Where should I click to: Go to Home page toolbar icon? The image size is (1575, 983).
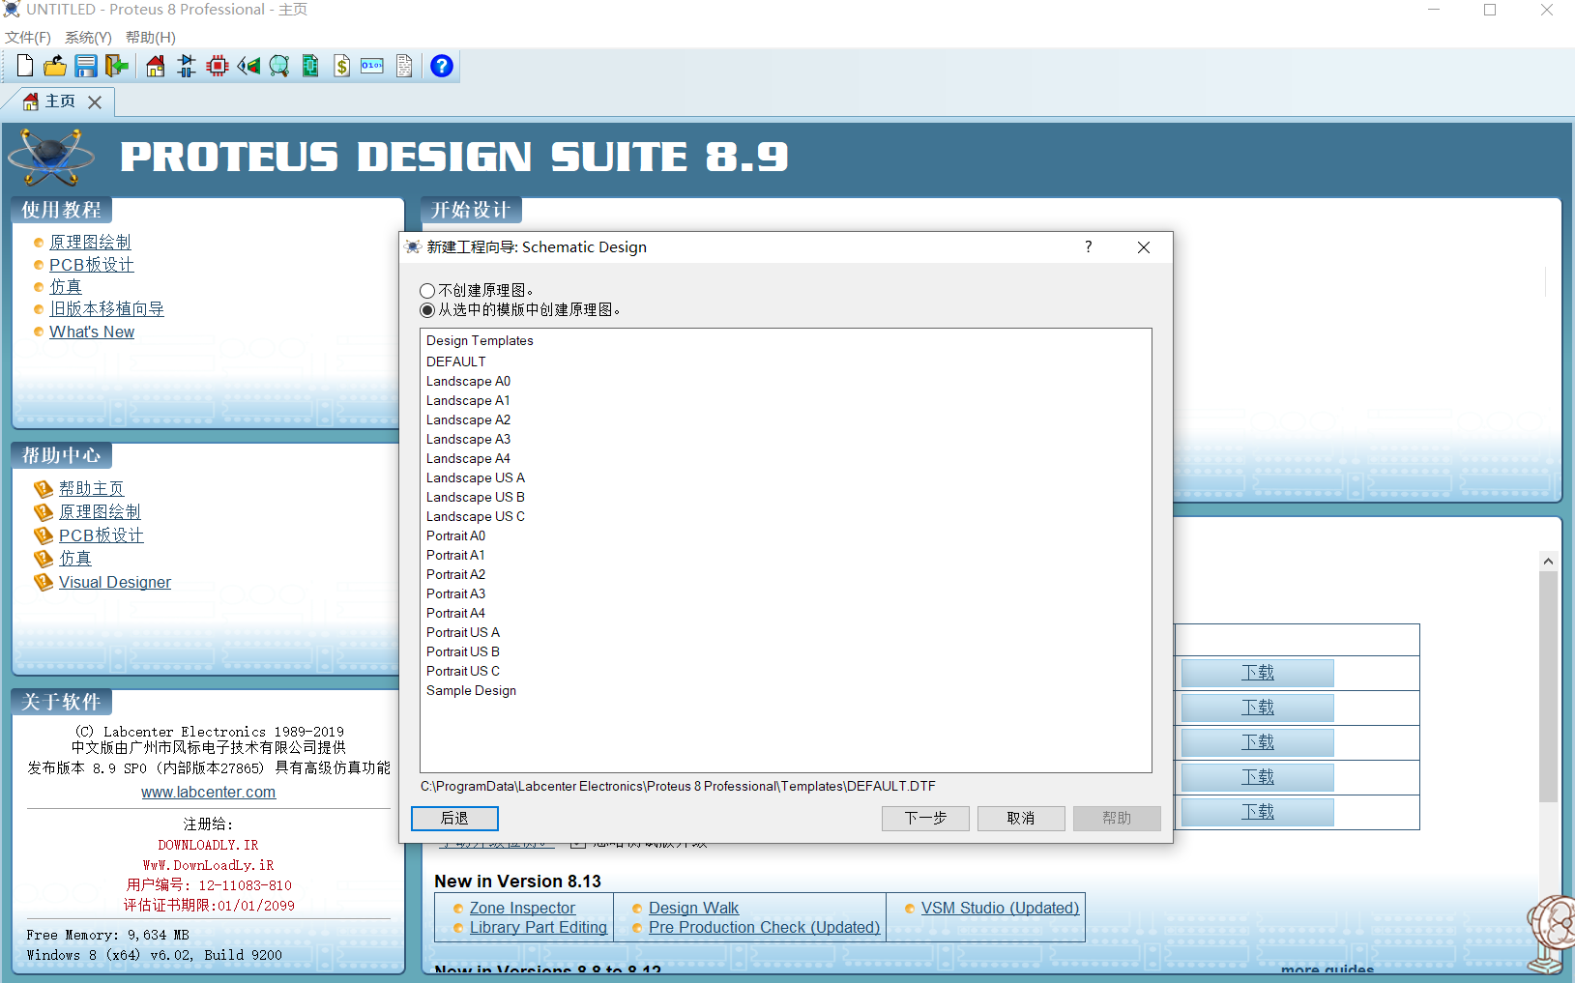click(x=156, y=66)
